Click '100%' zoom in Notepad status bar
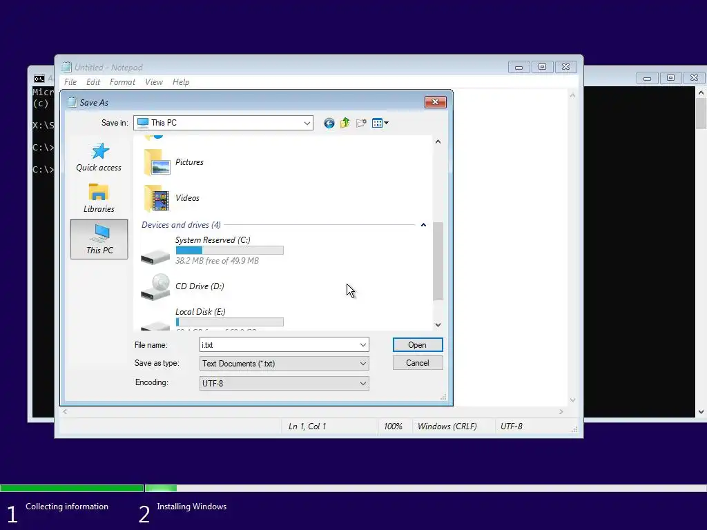The width and height of the screenshot is (707, 530). 393,426
